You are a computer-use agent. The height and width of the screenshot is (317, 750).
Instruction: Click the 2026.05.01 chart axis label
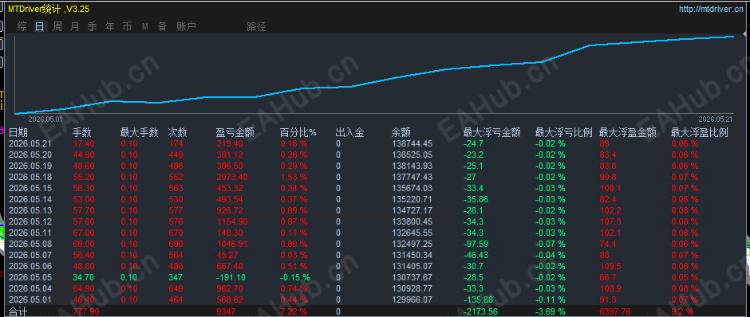coord(45,119)
